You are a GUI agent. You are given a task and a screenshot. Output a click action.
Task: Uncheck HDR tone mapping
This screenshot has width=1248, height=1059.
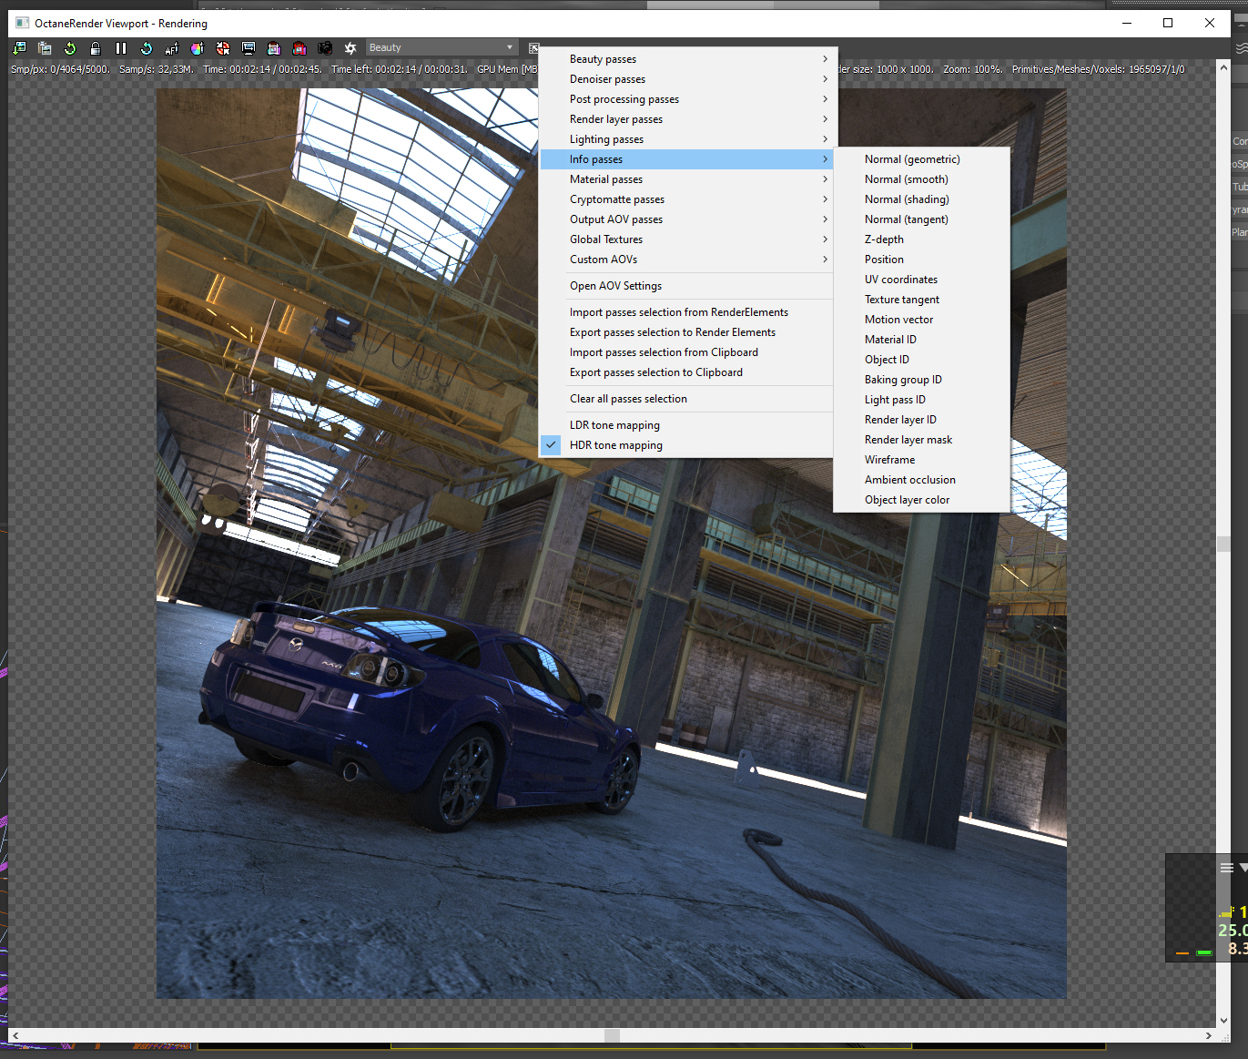(x=687, y=445)
